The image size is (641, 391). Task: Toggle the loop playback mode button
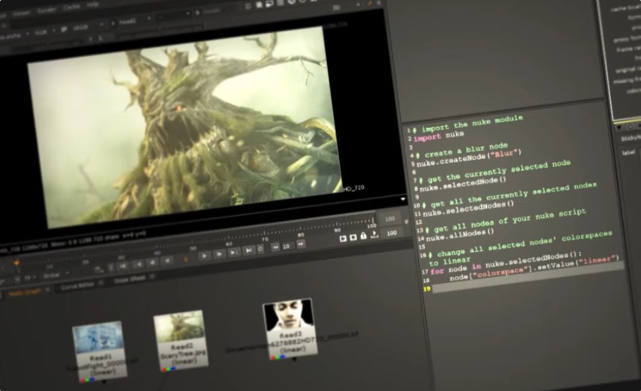pyautogui.click(x=260, y=249)
